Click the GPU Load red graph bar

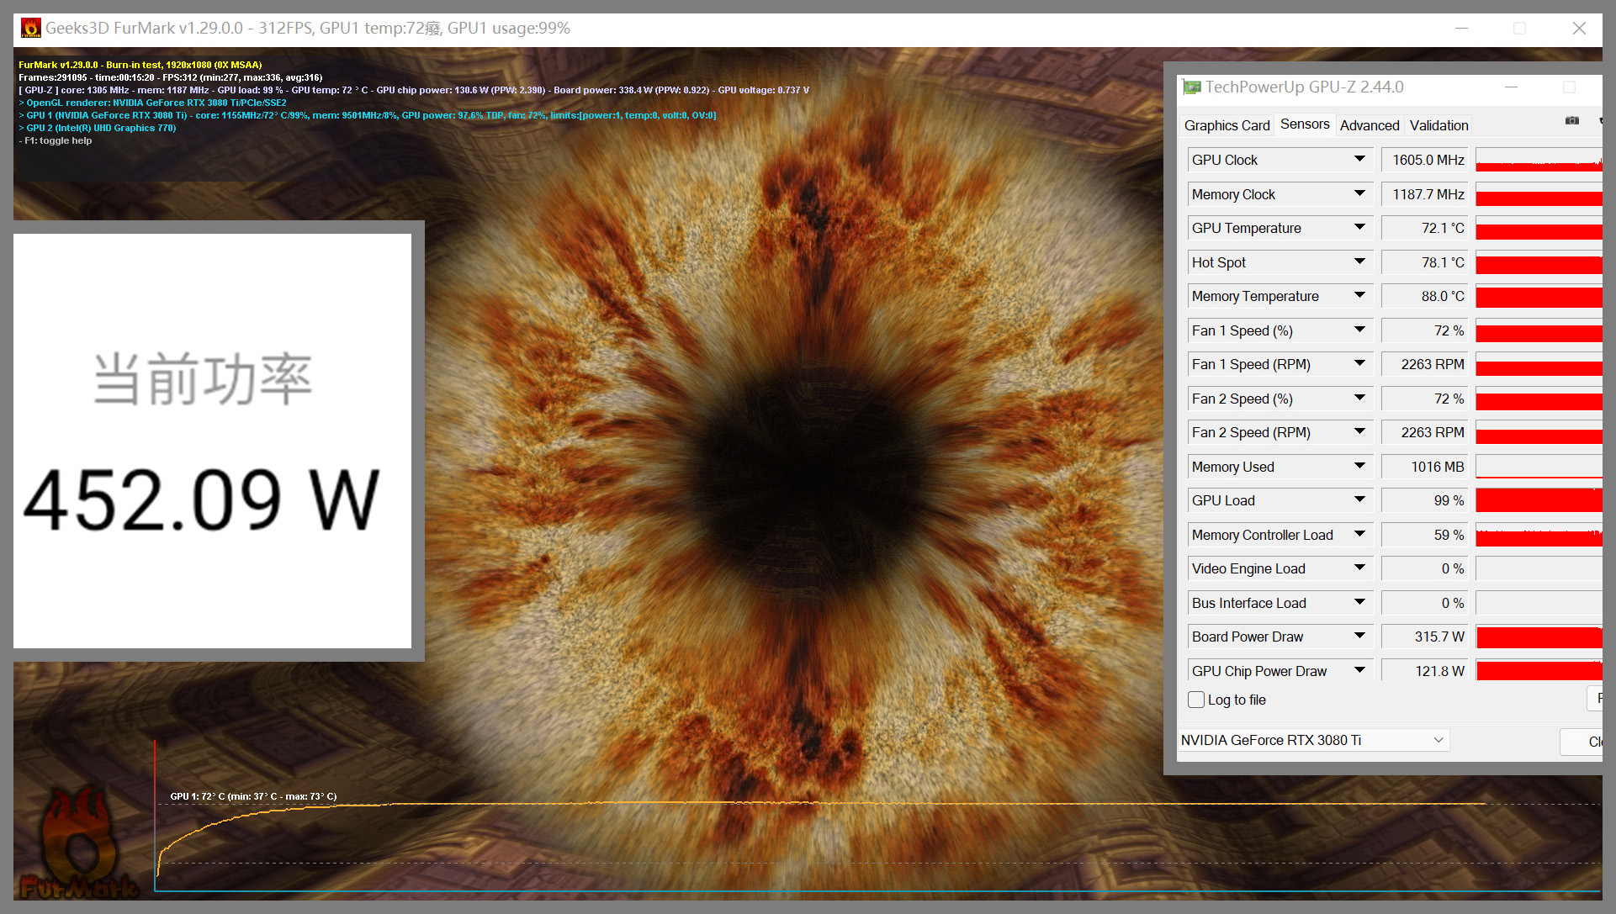pos(1538,500)
